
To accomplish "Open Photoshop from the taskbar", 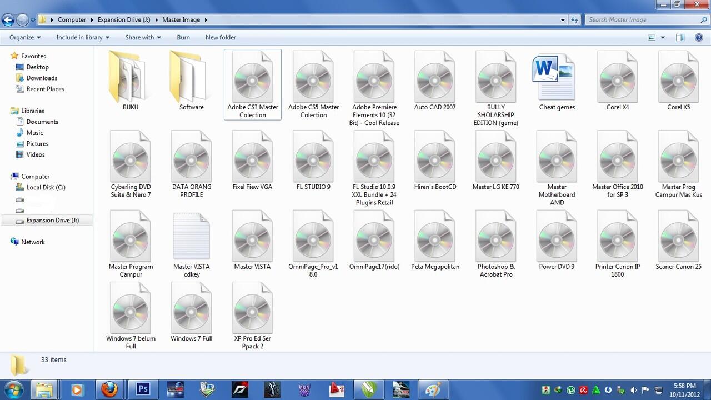I will (x=143, y=389).
